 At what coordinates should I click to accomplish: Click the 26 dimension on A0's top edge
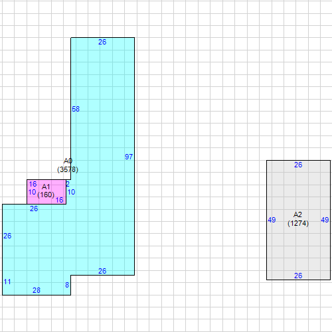pos(102,42)
